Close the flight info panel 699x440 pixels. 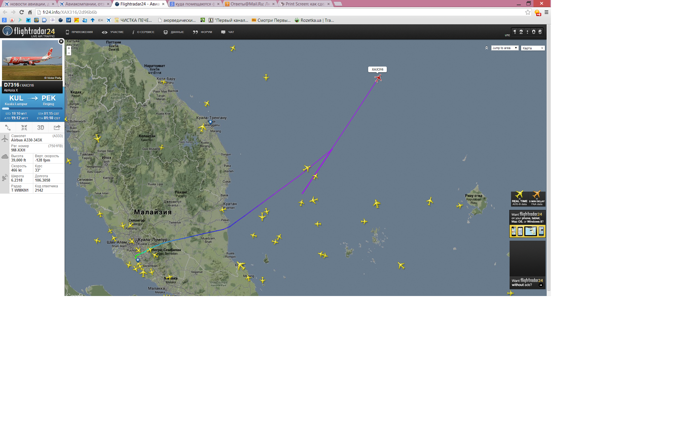(61, 42)
